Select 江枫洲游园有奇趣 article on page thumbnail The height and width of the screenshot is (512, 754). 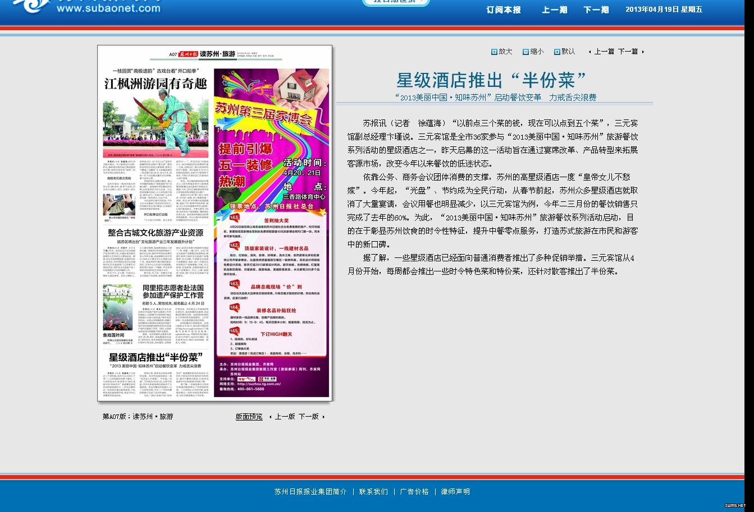click(156, 84)
